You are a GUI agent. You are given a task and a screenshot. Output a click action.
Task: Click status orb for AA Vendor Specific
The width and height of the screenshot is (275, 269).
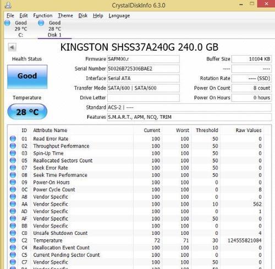point(13,204)
